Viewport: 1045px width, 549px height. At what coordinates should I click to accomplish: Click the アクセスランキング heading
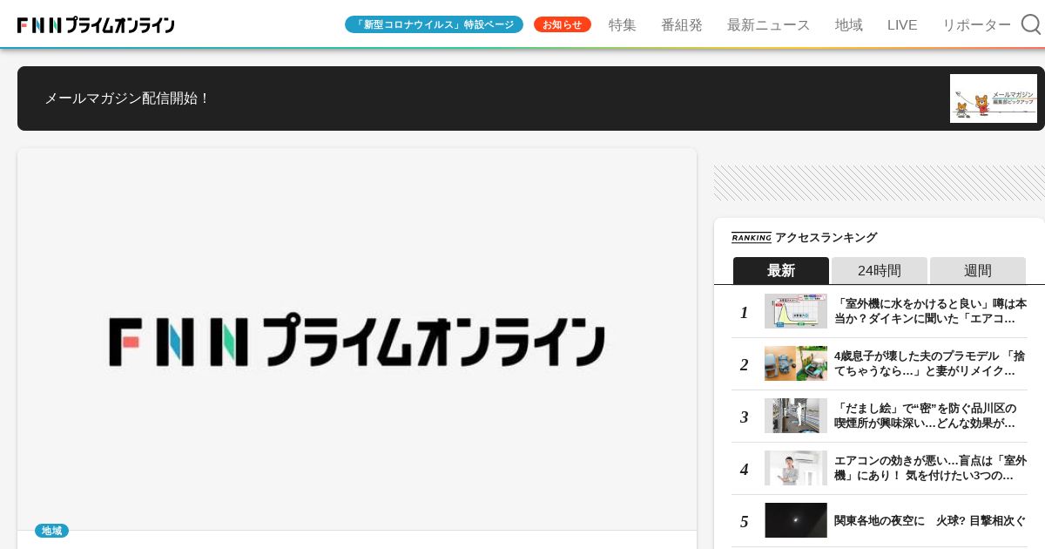pyautogui.click(x=826, y=237)
